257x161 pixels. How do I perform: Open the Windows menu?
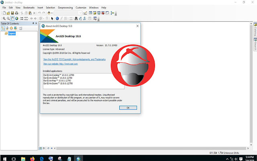coord(94,8)
